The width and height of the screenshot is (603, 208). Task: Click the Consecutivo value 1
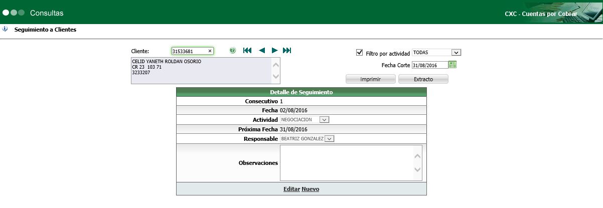pos(281,101)
